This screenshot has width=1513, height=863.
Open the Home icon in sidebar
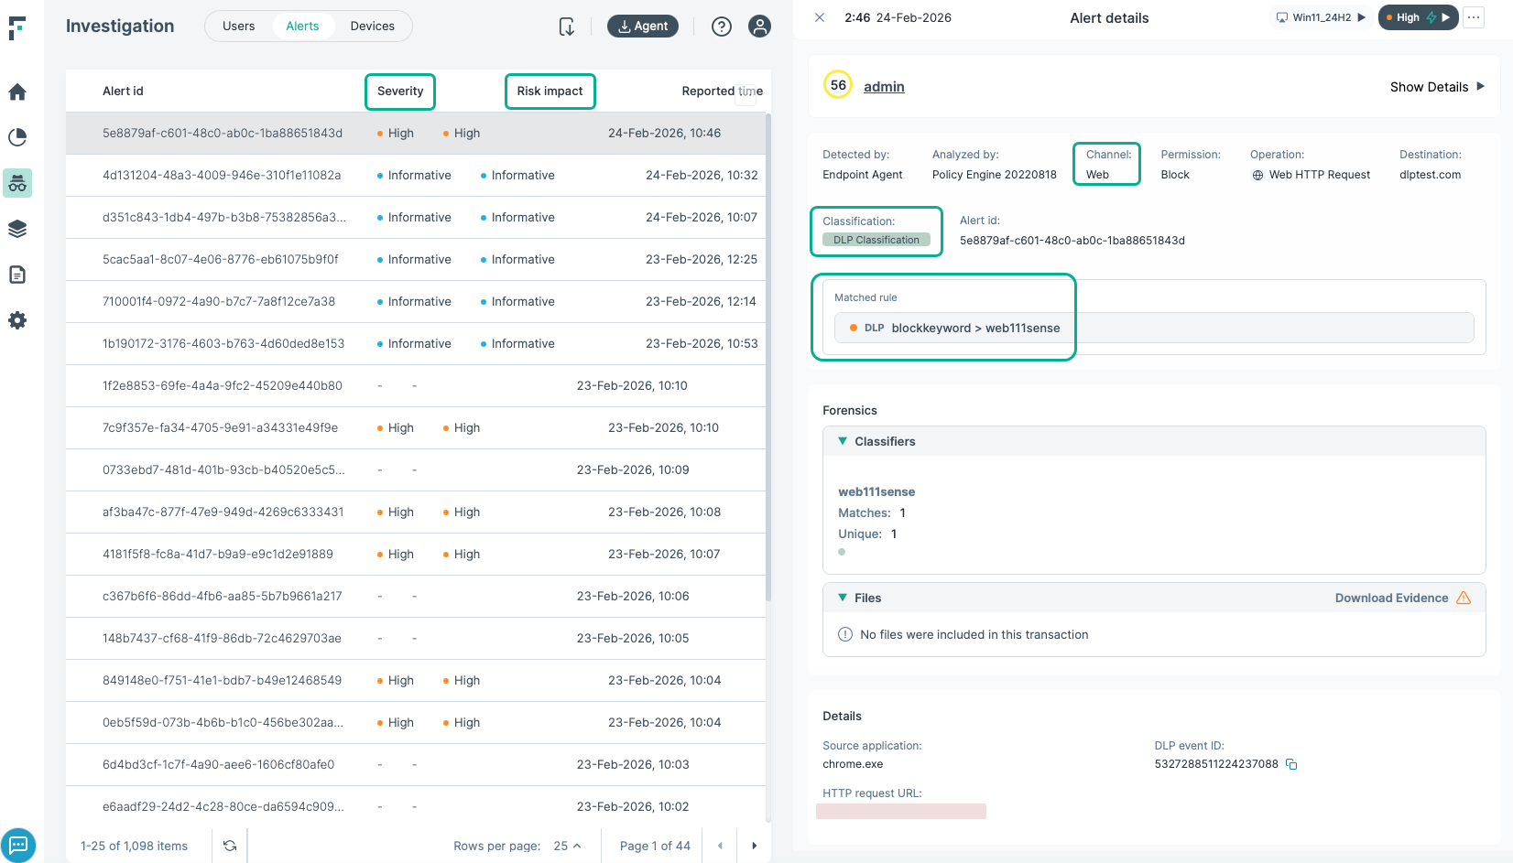coord(17,92)
